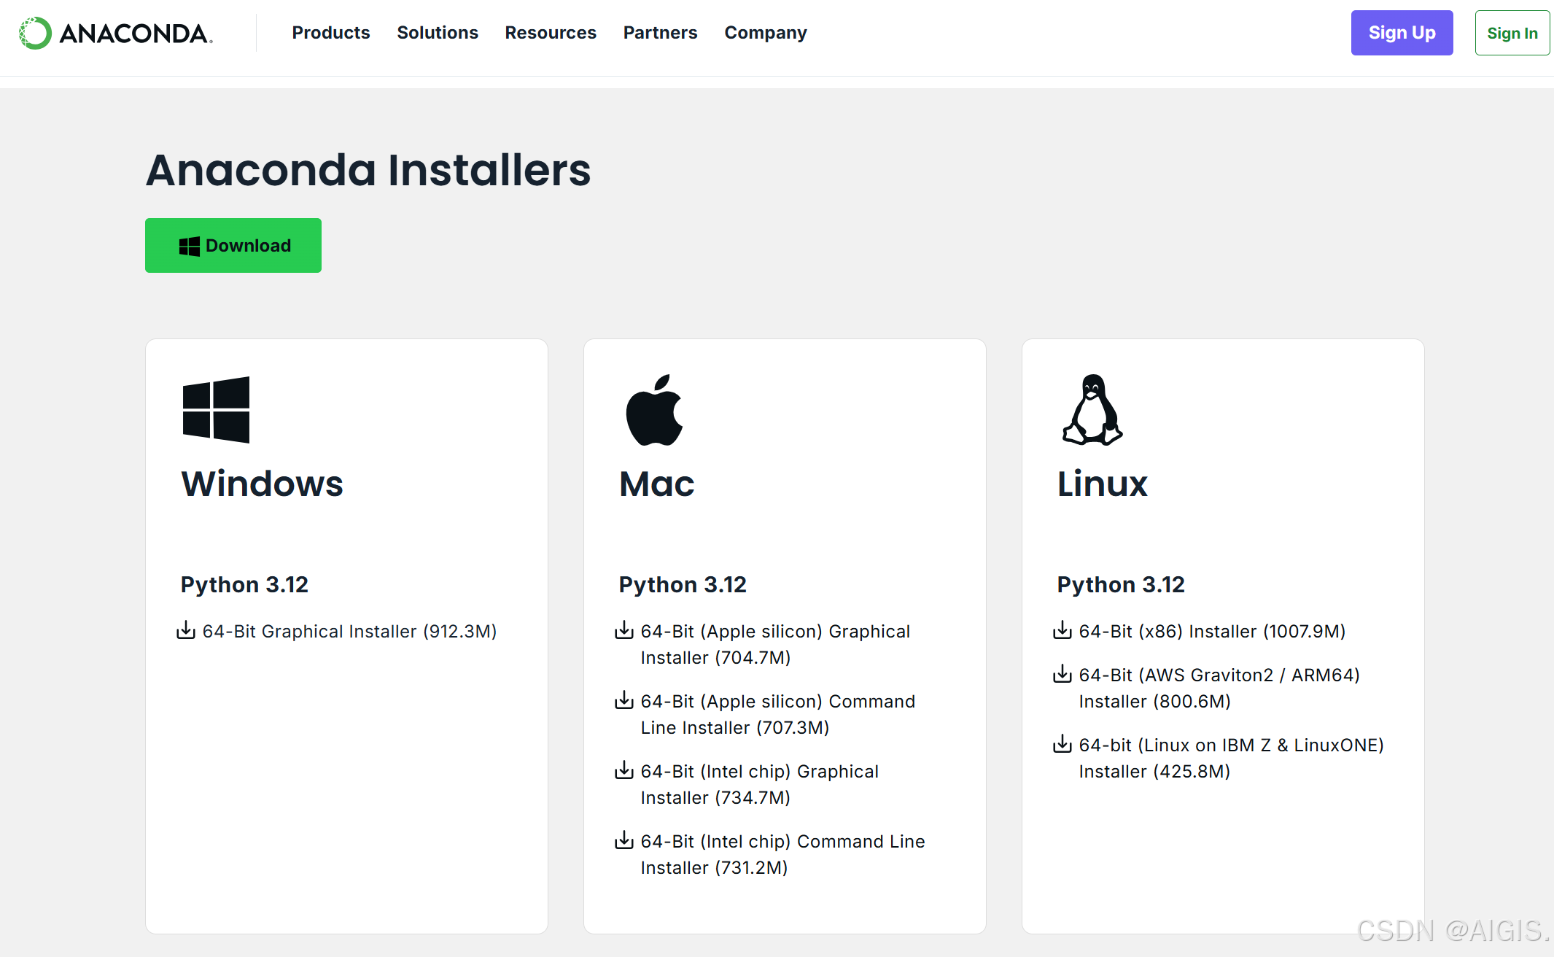This screenshot has height=957, width=1554.
Task: Click download icon beside Windows 64-Bit Graphical Installer
Action: [186, 630]
